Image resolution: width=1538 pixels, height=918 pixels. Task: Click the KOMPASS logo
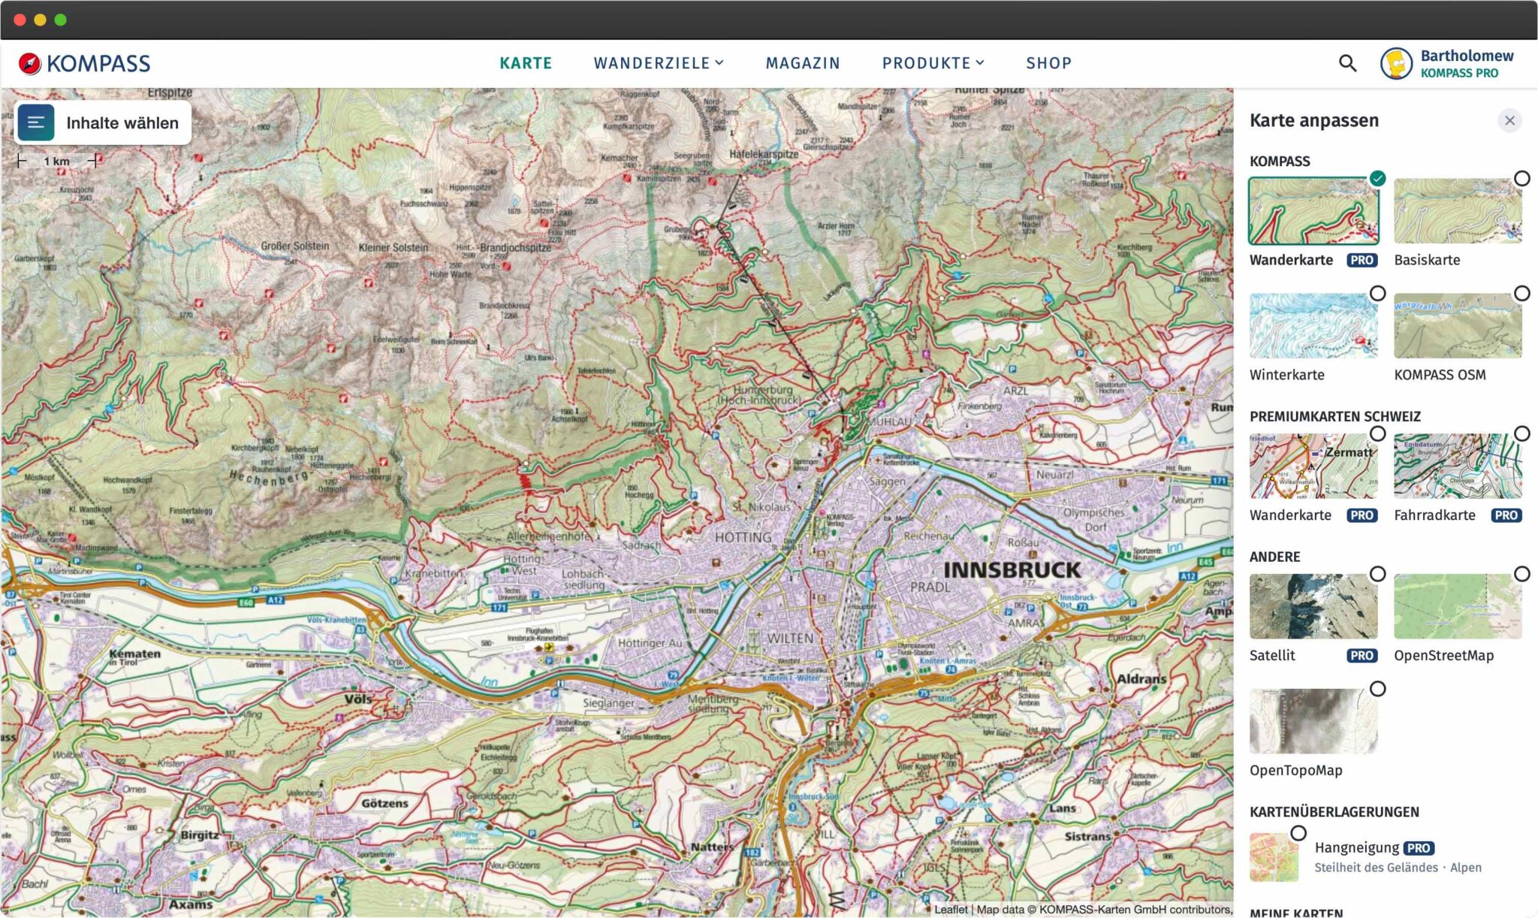[84, 63]
